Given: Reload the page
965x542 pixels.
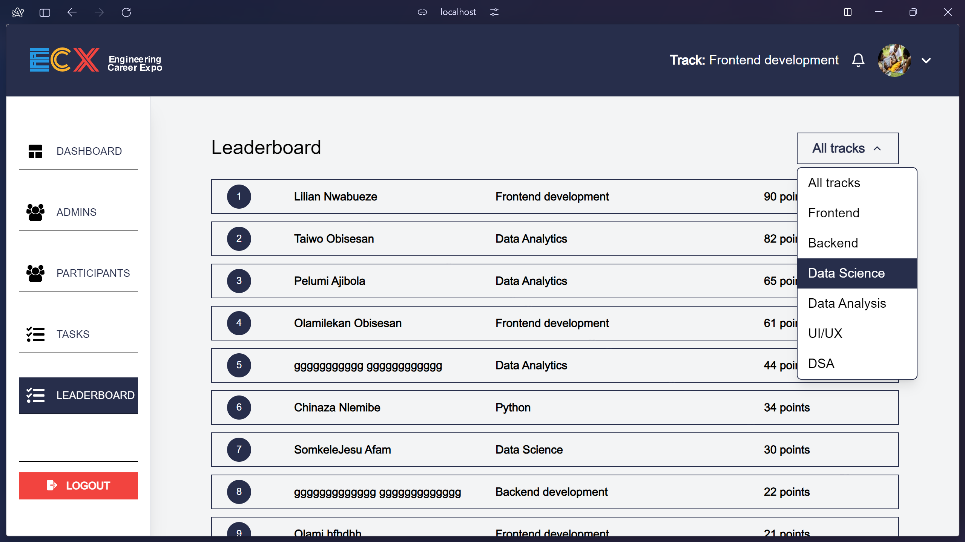Looking at the screenshot, I should (x=126, y=12).
